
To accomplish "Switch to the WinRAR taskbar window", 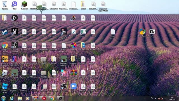I will [36, 98].
